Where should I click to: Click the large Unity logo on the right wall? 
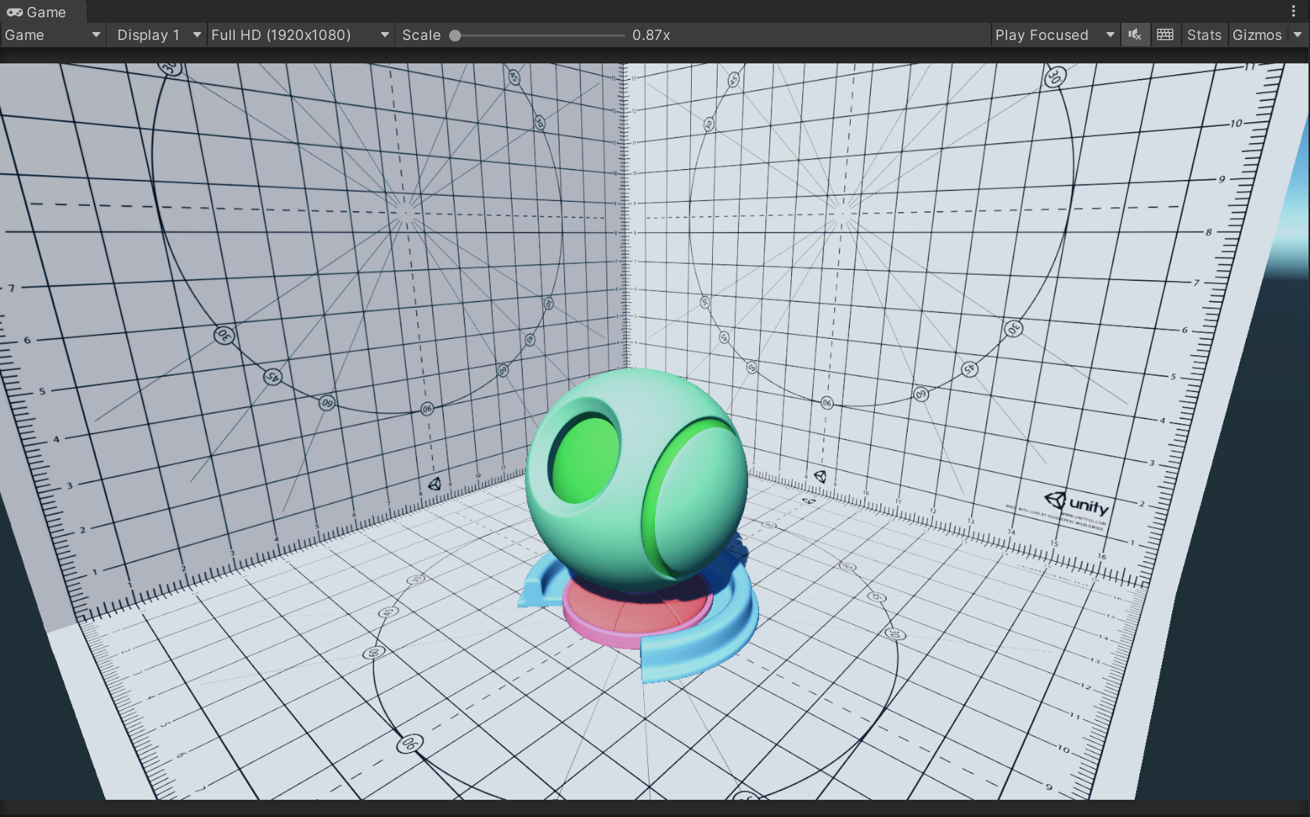tap(1077, 502)
